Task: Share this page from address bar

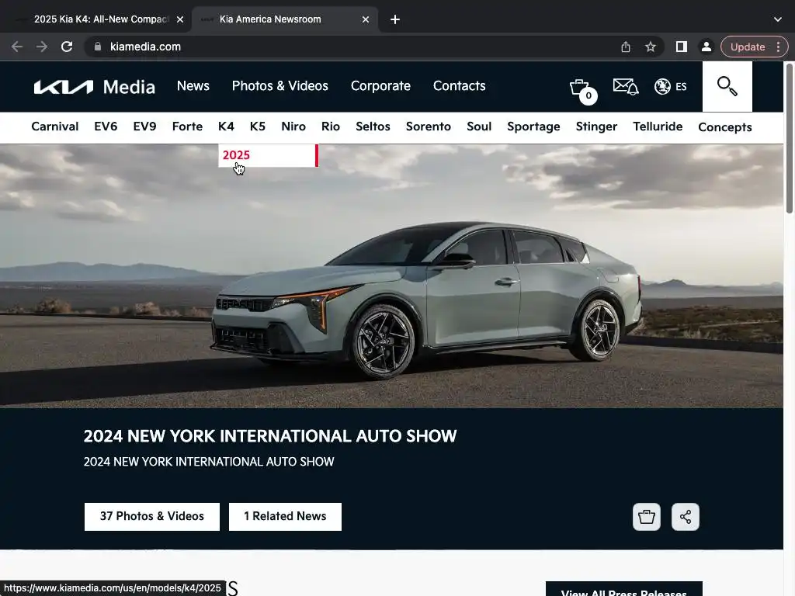Action: pos(626,47)
